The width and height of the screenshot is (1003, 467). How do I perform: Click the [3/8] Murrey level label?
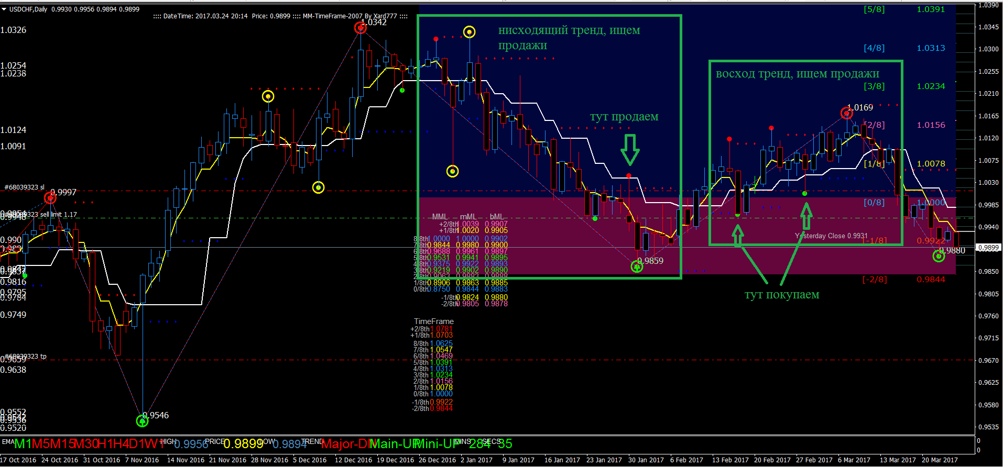click(x=874, y=86)
